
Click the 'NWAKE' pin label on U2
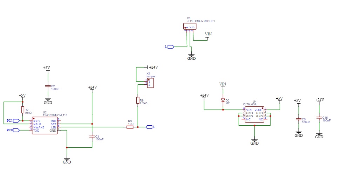[x=39, y=127]
